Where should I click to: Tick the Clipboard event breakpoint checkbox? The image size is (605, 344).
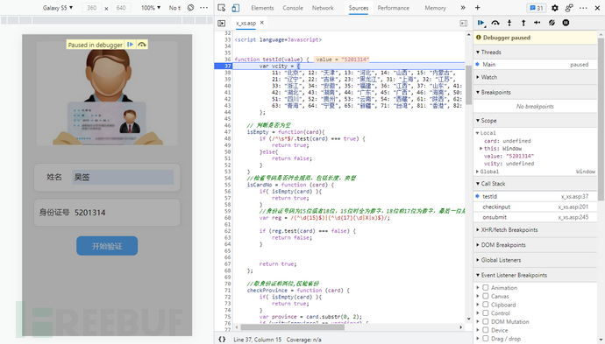(x=486, y=305)
